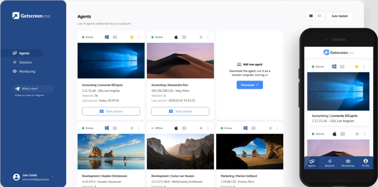Click Windows icon on Leonardo DiCaprio card
The image size is (378, 187).
pos(107,37)
